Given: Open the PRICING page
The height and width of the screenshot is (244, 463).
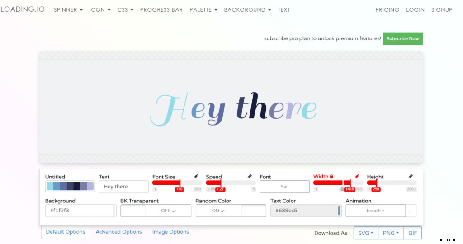Looking at the screenshot, I should [387, 10].
